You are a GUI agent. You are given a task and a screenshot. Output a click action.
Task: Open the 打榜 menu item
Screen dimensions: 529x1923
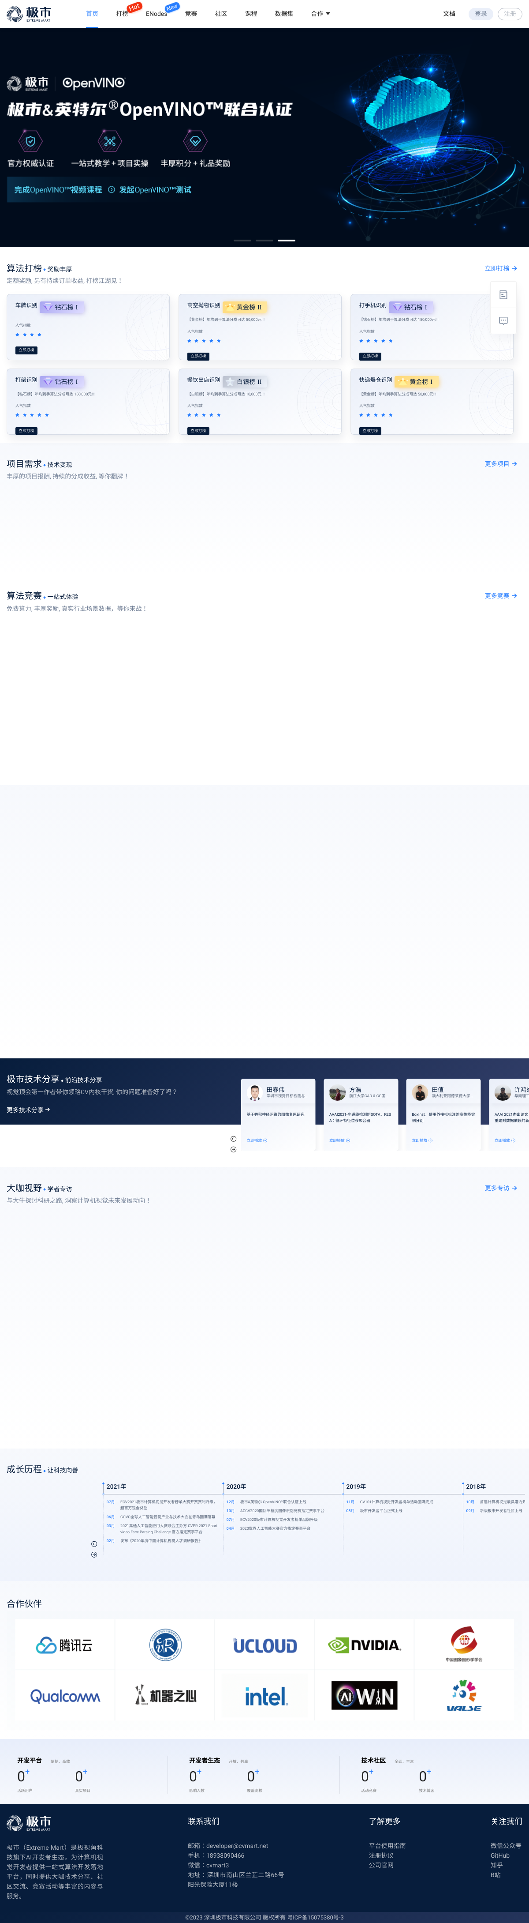pyautogui.click(x=122, y=13)
